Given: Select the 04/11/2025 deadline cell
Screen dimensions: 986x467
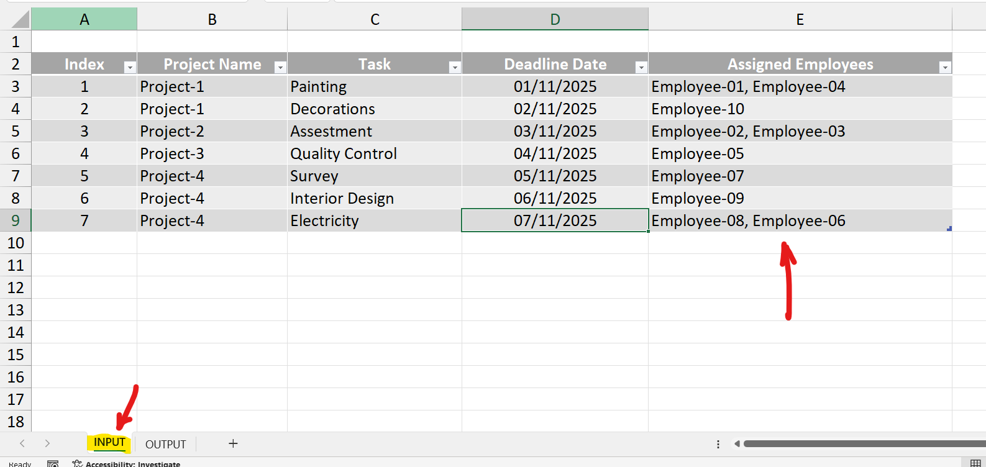Looking at the screenshot, I should tap(555, 153).
